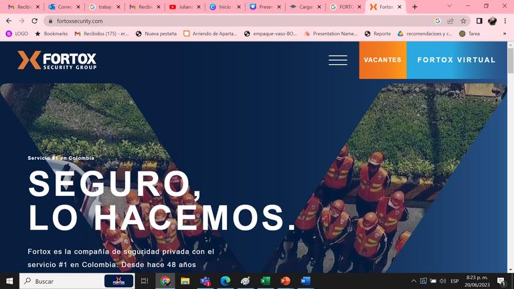
Task: Reload the fortoxsecurity.com page
Action: pyautogui.click(x=34, y=21)
